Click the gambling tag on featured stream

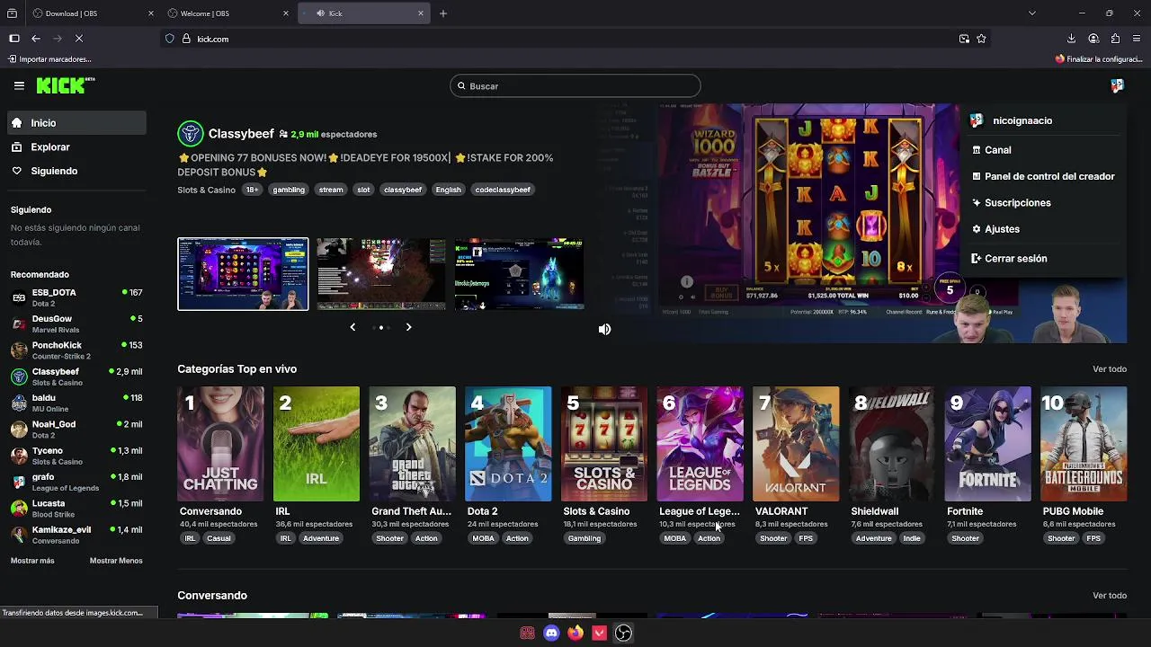[x=289, y=190]
